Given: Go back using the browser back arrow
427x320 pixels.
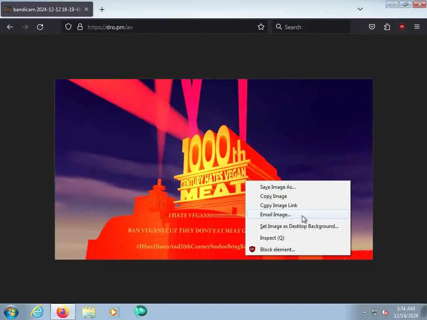Looking at the screenshot, I should [10, 27].
